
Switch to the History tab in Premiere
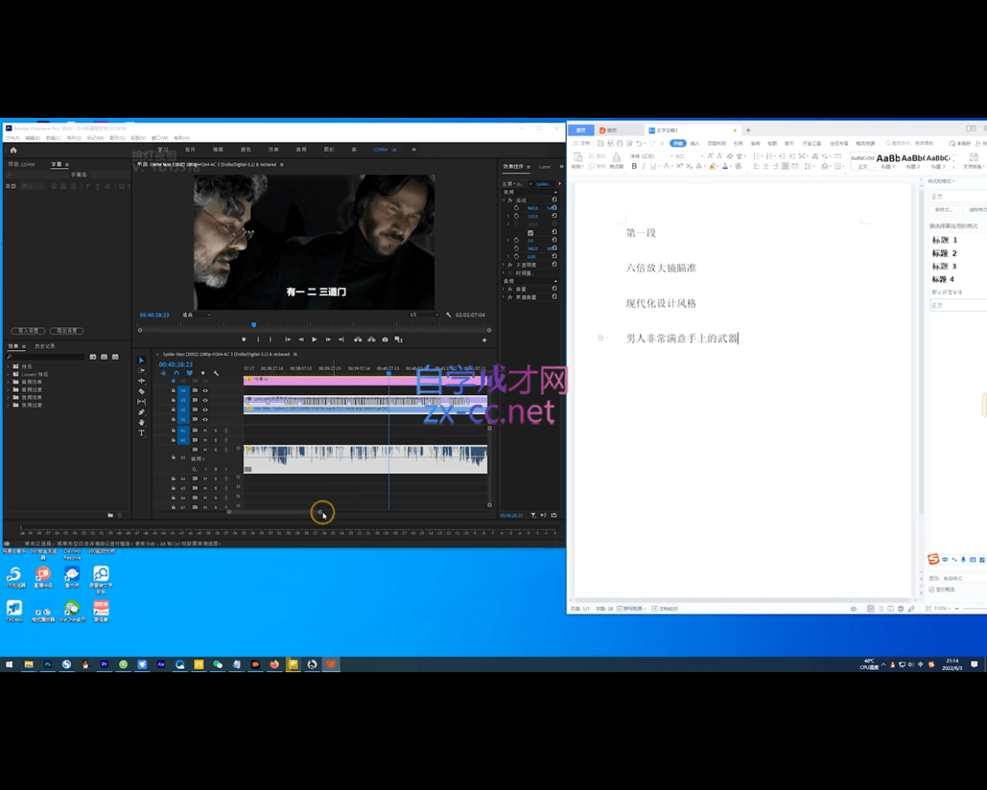[x=45, y=346]
